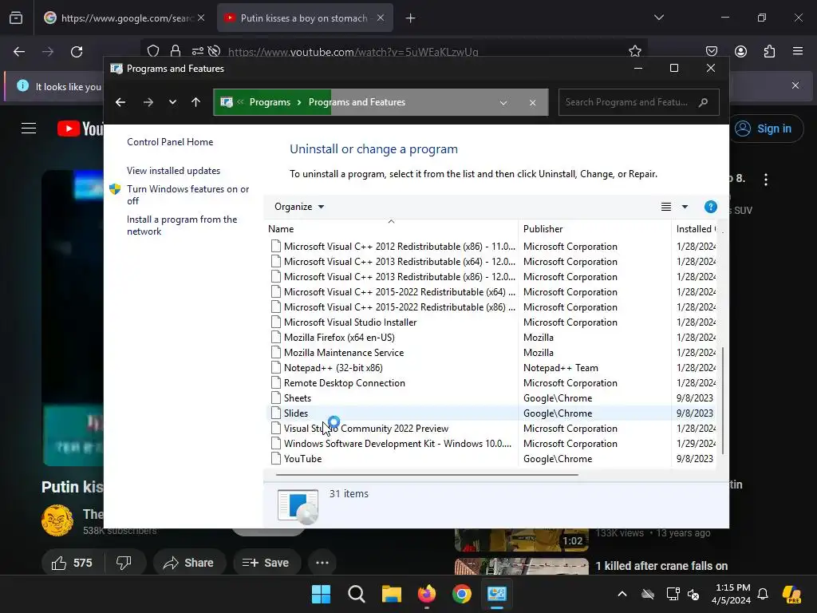This screenshot has width=817, height=613.
Task: Expand address bar history dropdown
Action: tap(503, 103)
